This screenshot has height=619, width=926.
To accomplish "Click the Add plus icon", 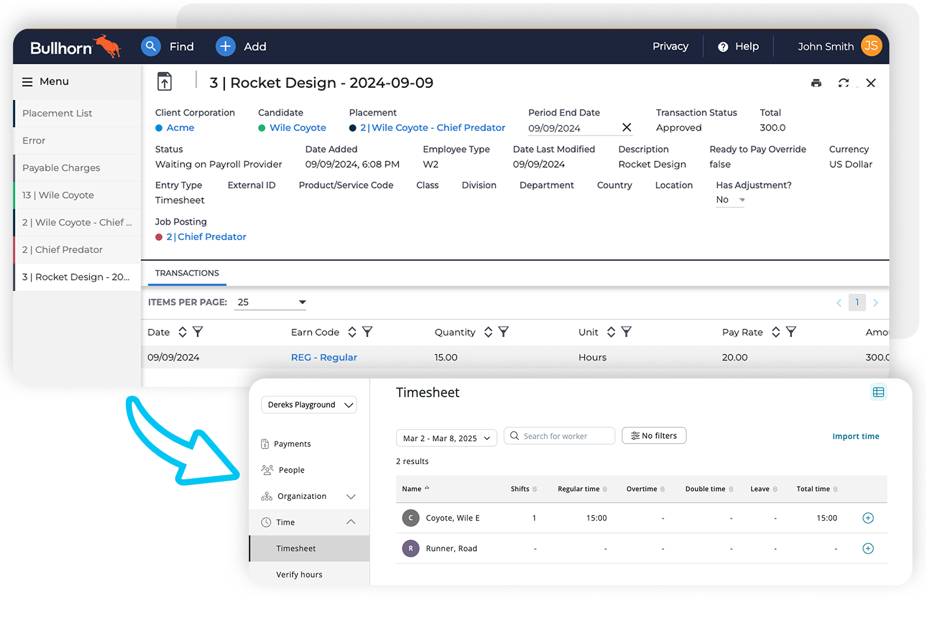I will click(225, 47).
